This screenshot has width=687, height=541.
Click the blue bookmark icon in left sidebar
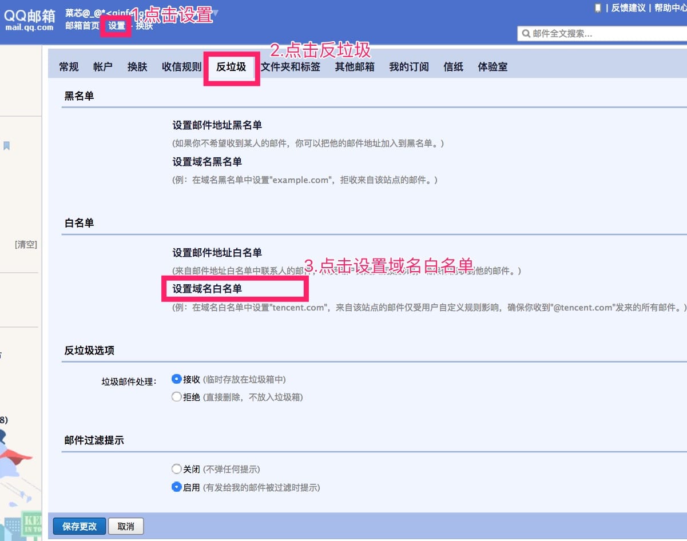[x=7, y=146]
